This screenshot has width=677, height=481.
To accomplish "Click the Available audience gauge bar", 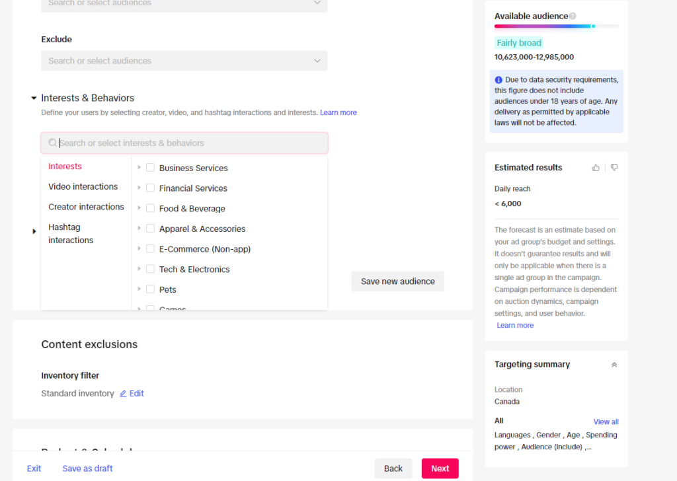I will (556, 26).
